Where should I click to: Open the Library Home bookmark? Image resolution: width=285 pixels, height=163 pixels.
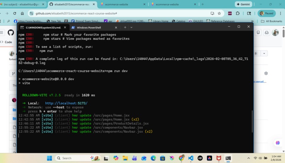click(158, 21)
